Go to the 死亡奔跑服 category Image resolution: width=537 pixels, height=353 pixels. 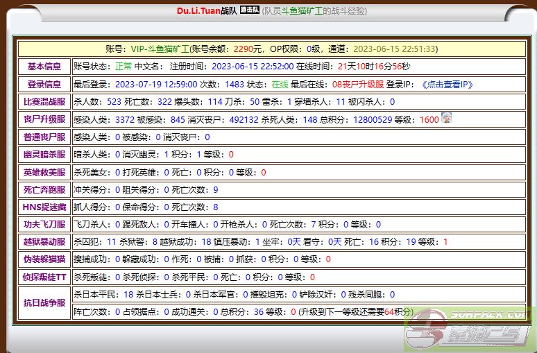[44, 189]
